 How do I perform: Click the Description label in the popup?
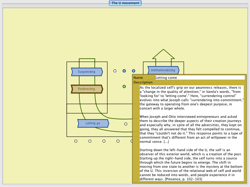(143, 82)
